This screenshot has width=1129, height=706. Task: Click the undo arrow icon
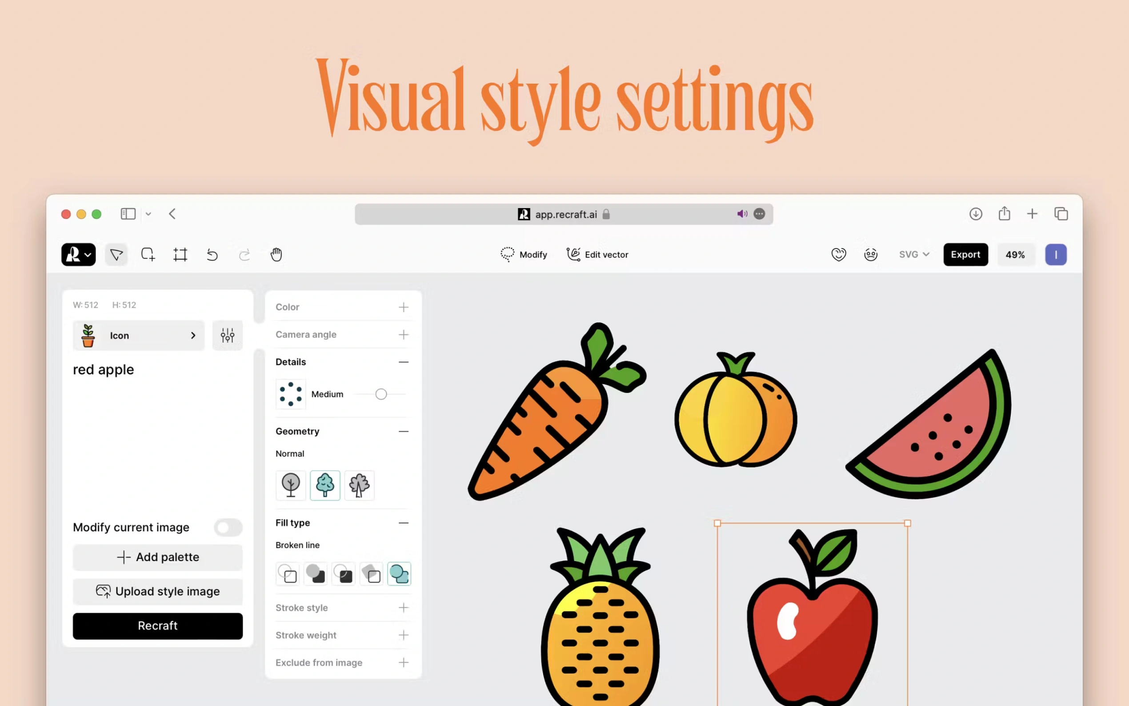(212, 254)
